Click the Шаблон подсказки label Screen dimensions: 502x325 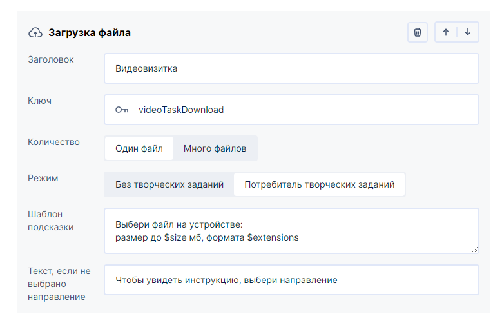click(x=50, y=221)
